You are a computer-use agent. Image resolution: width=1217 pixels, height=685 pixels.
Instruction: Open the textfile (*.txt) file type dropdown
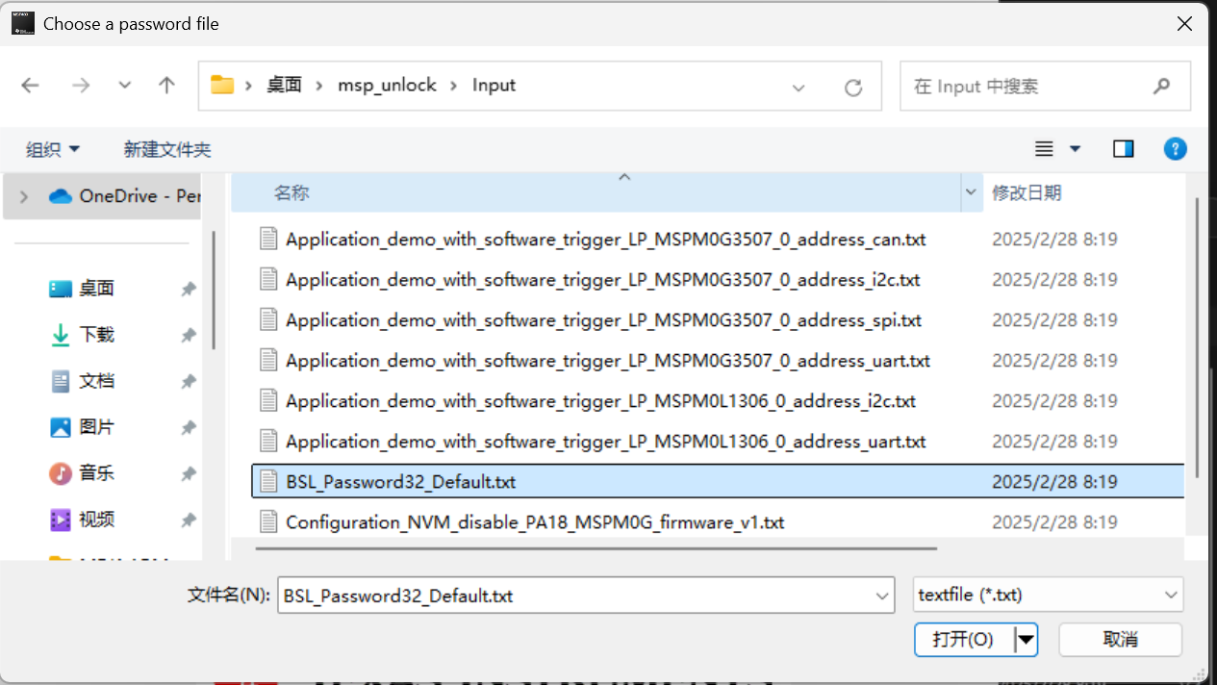tap(1047, 595)
